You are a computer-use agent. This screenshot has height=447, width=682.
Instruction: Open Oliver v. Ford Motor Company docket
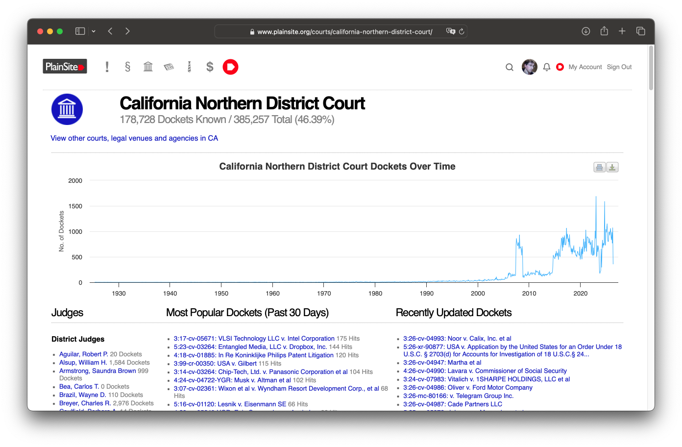pos(468,388)
